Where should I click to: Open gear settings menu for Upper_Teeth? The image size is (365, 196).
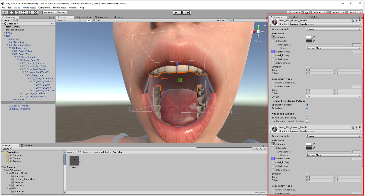click(360, 20)
